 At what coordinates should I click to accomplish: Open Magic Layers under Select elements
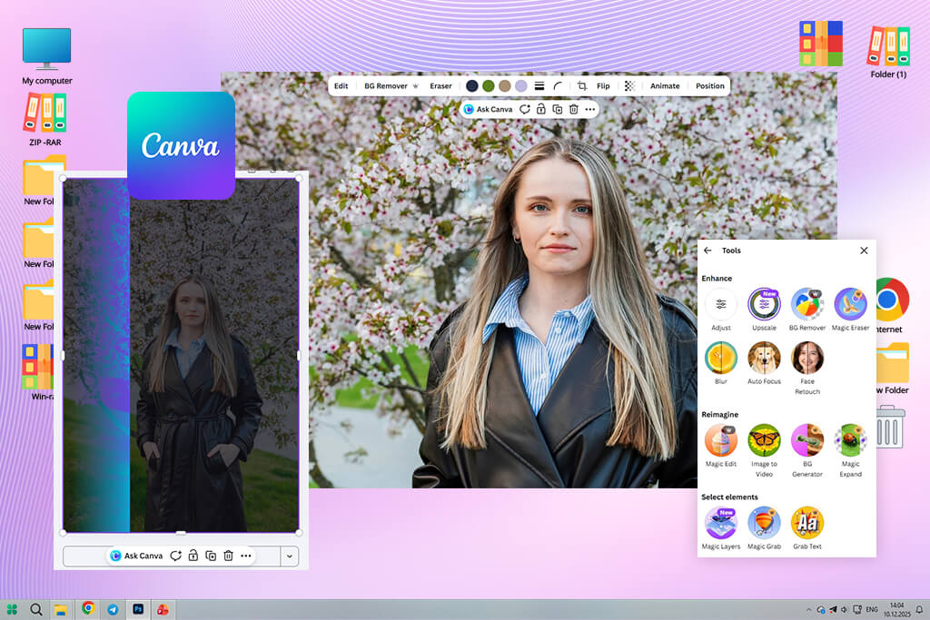tap(720, 523)
